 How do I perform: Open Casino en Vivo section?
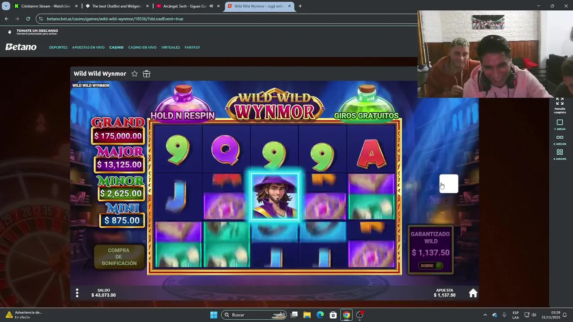click(142, 47)
